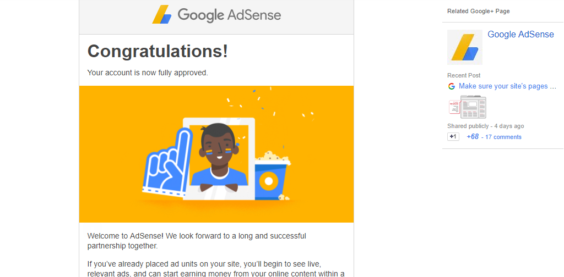564x277 pixels.
Task: Click the smiling man portrait illustration
Action: [x=219, y=156]
